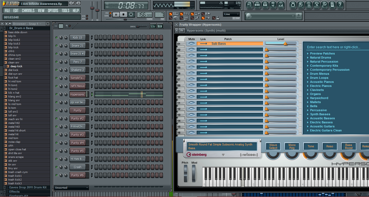Open browser options menu arrow
Screen dimensions: 369x197
click(x=2, y=24)
